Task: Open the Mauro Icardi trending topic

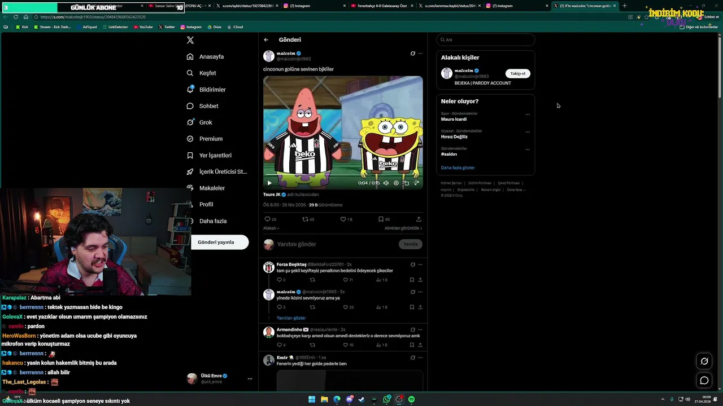Action: point(454,120)
